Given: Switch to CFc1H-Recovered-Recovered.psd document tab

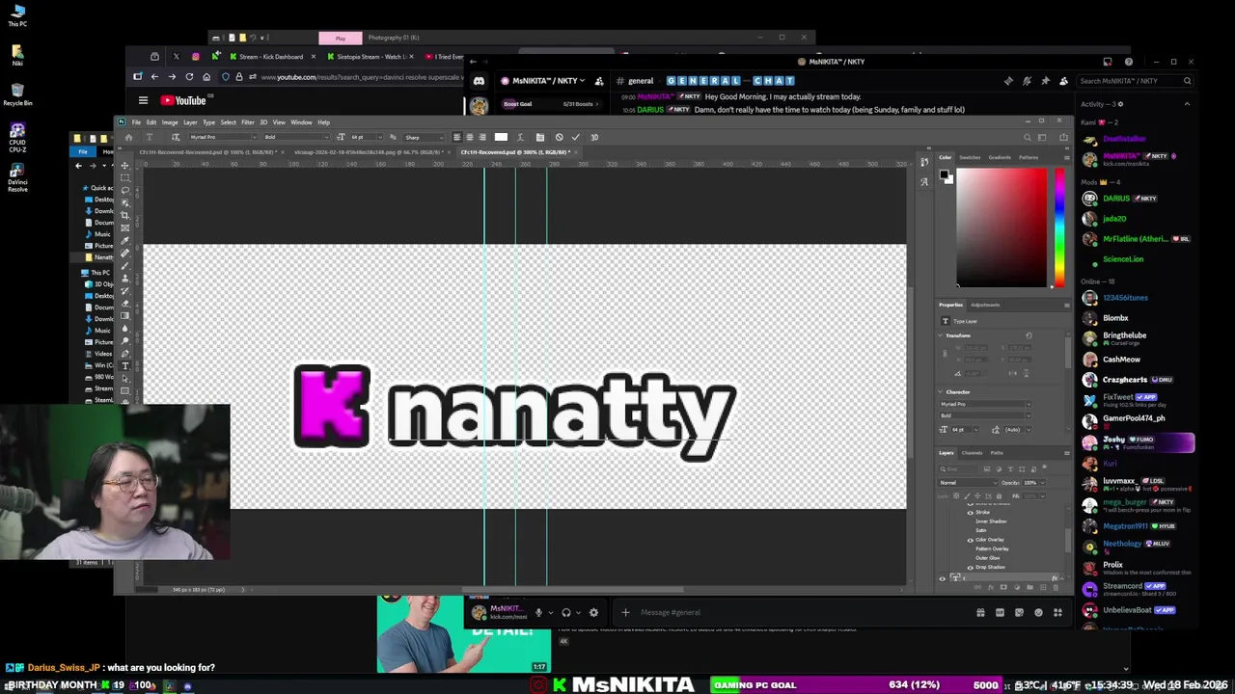Looking at the screenshot, I should (207, 152).
